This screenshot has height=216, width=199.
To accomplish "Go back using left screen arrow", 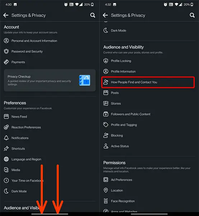I will point(6,15).
